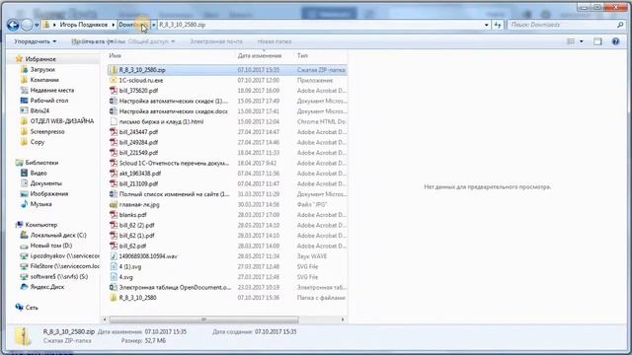Click the Электронная почта toolbar button

(216, 41)
